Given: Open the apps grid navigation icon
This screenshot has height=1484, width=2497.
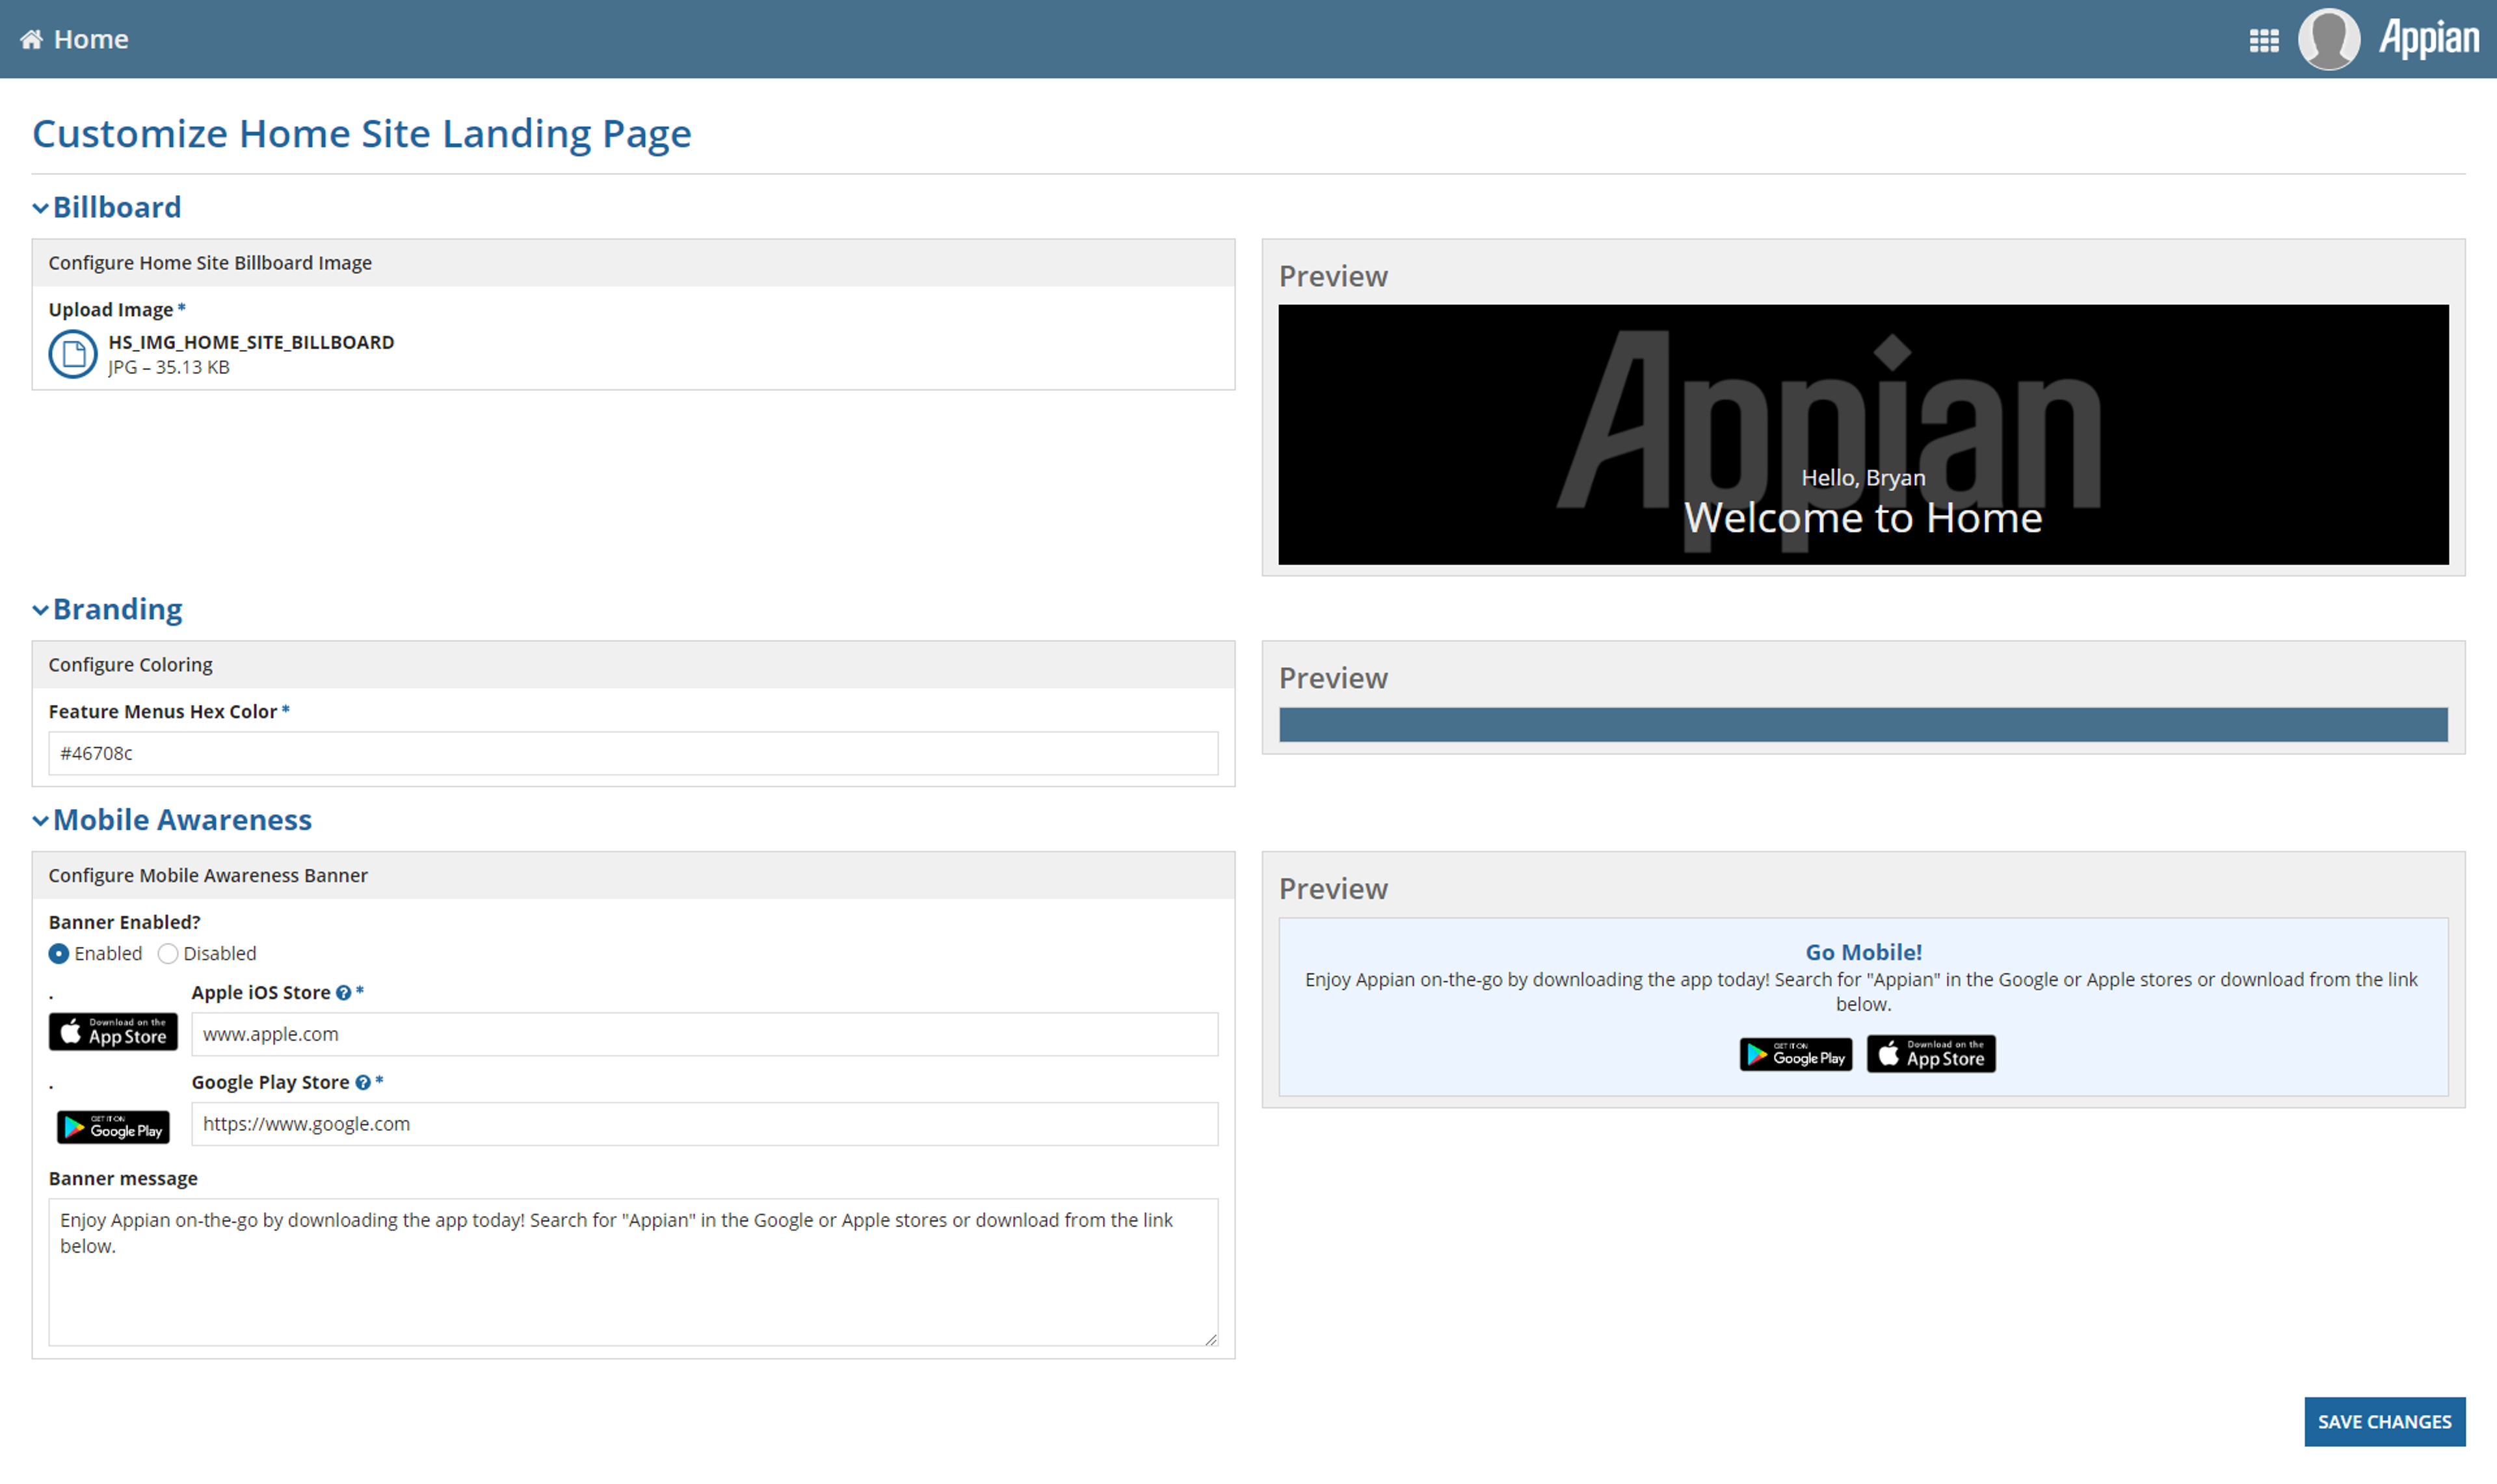Looking at the screenshot, I should (2264, 40).
